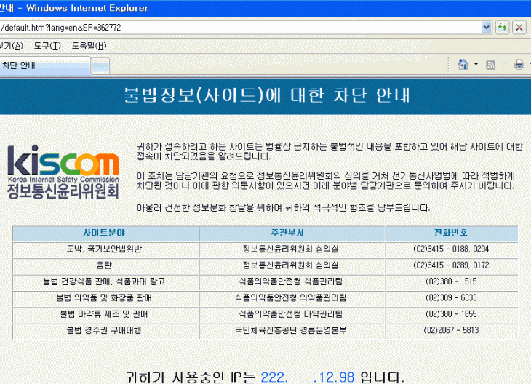Screen dimensions: 531x384
Task: Click the Home icon in command bar
Action: (x=463, y=64)
